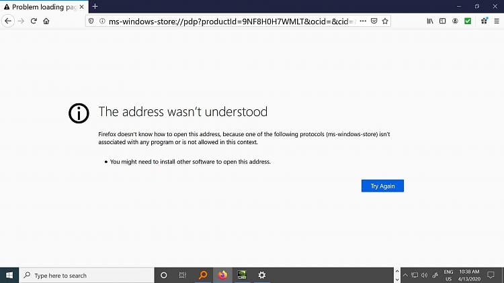Open the Windows Start menu

coord(9,276)
